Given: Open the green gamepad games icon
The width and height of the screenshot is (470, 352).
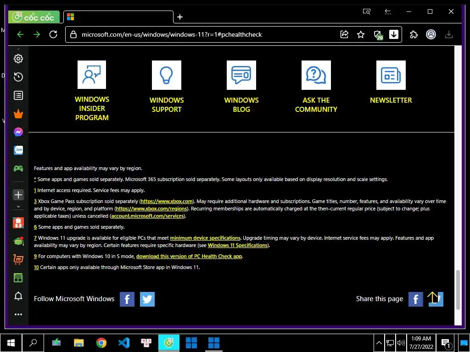Looking at the screenshot, I should pyautogui.click(x=18, y=169).
